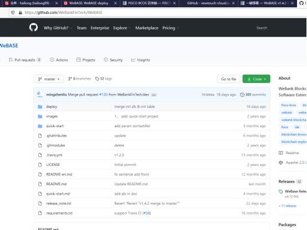The width and height of the screenshot is (307, 230).
Task: Click the WeBase release tag icon
Action: pyautogui.click(x=281, y=191)
